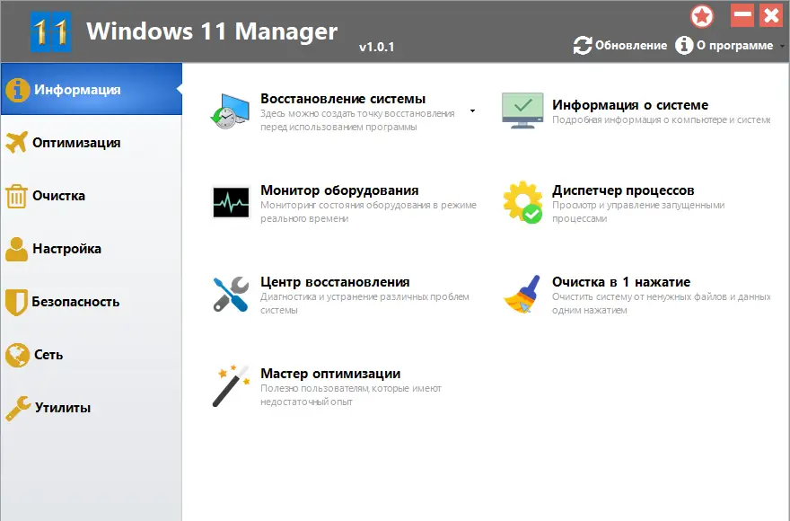Click the Windows 11 Manager logo icon
Viewport: 790px width, 521px height.
[51, 31]
